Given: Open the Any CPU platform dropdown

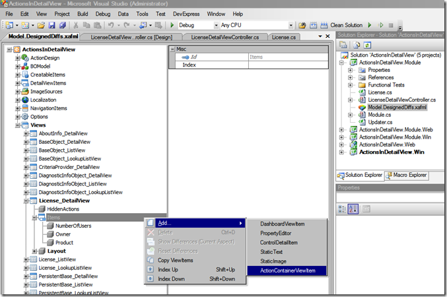Looking at the screenshot, I should coord(291,25).
